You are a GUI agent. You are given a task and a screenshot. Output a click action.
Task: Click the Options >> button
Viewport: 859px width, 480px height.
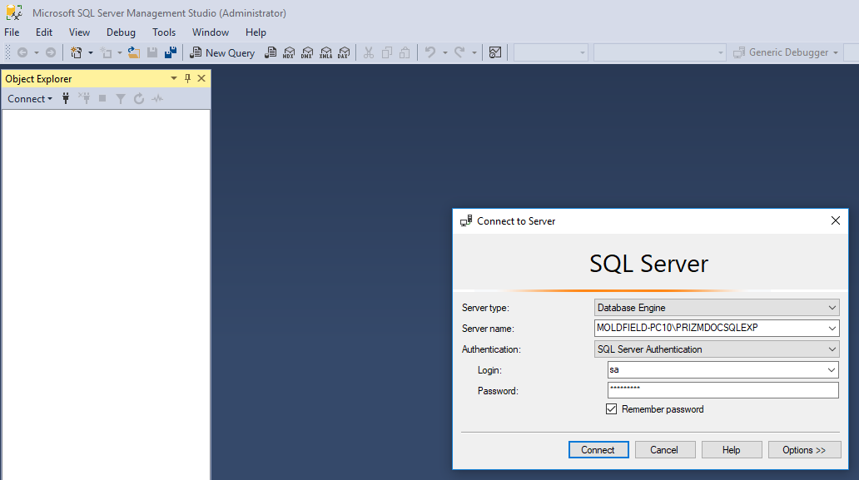click(x=804, y=450)
